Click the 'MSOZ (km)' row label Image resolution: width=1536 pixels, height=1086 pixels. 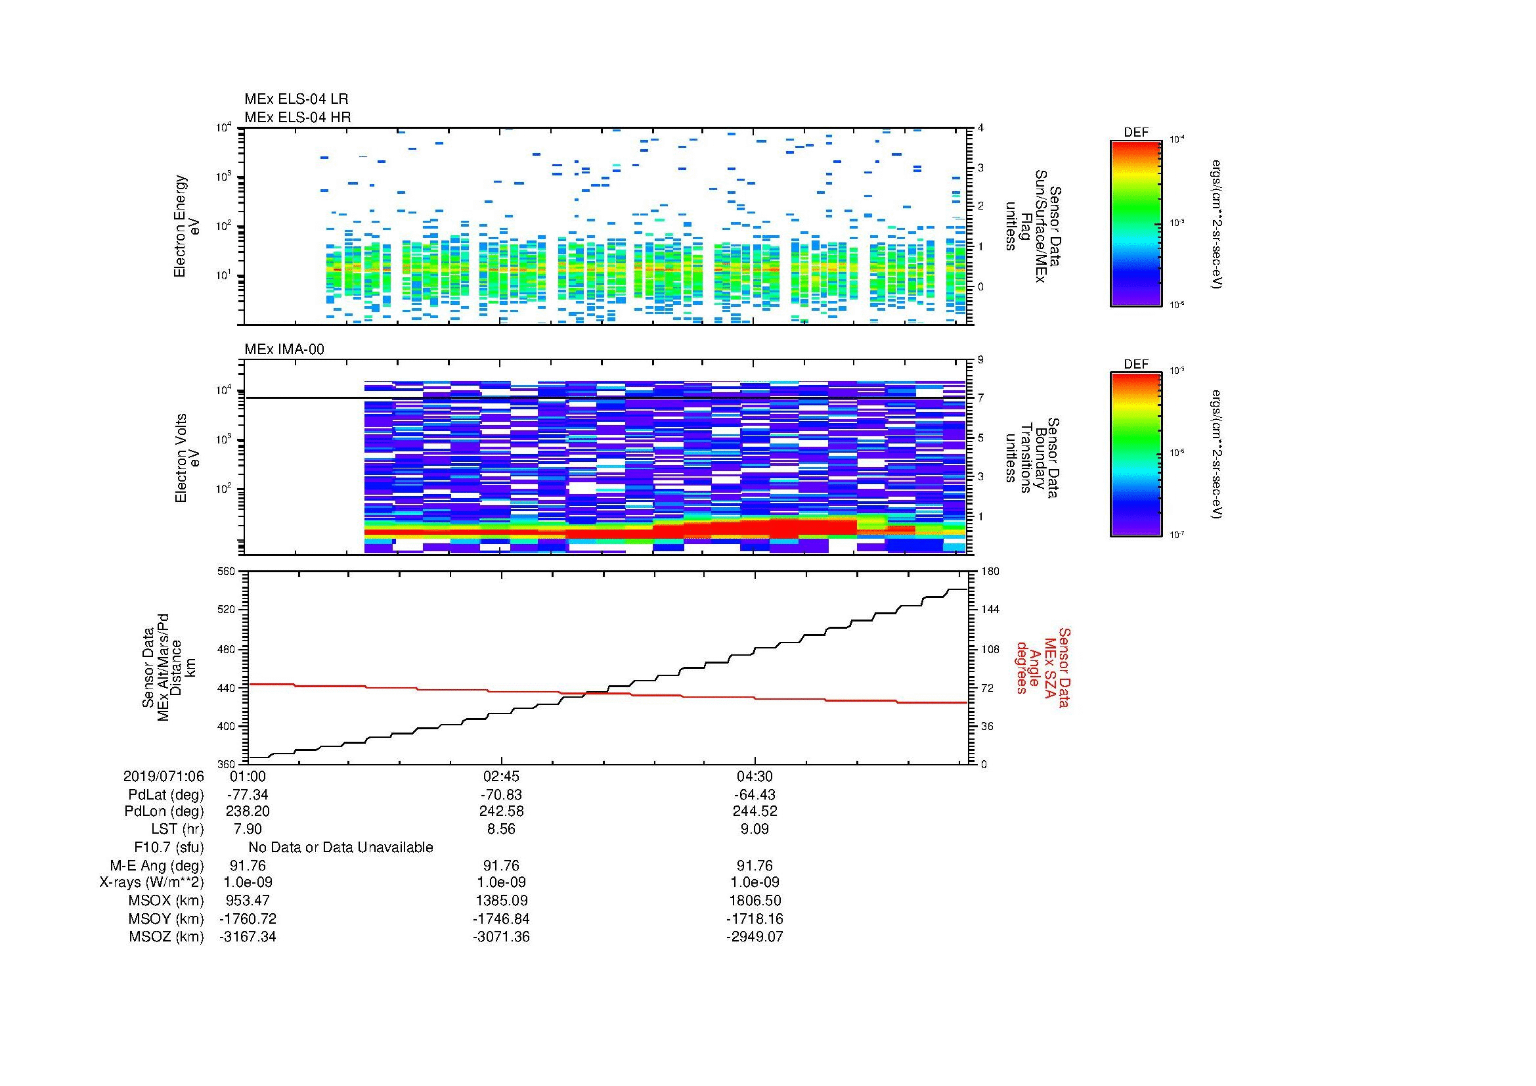(x=167, y=937)
